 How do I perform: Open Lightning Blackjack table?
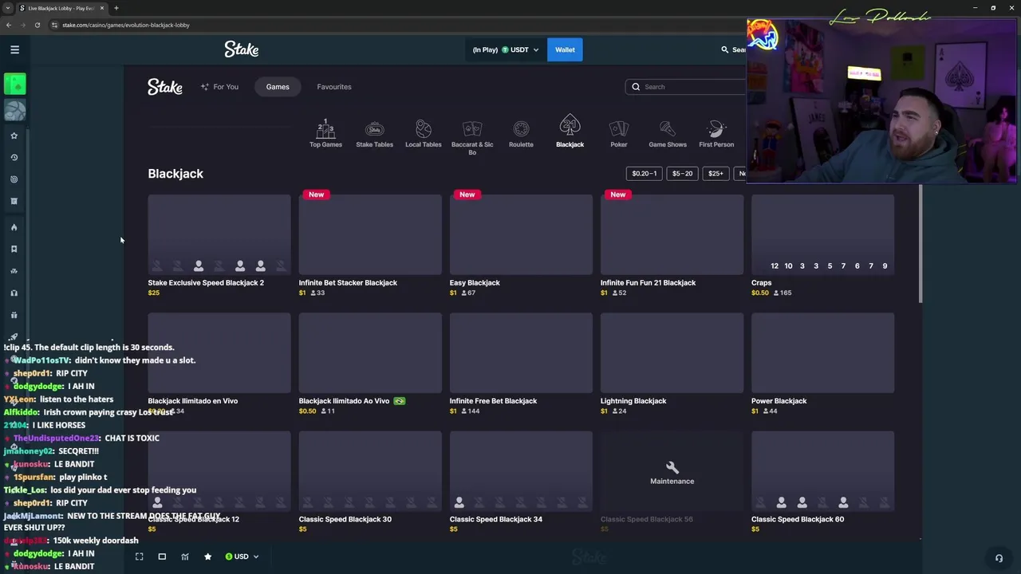672,352
